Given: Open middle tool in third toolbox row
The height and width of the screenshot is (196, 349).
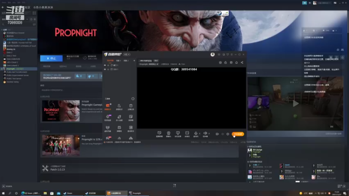Looking at the screenshot, I should point(119,128).
